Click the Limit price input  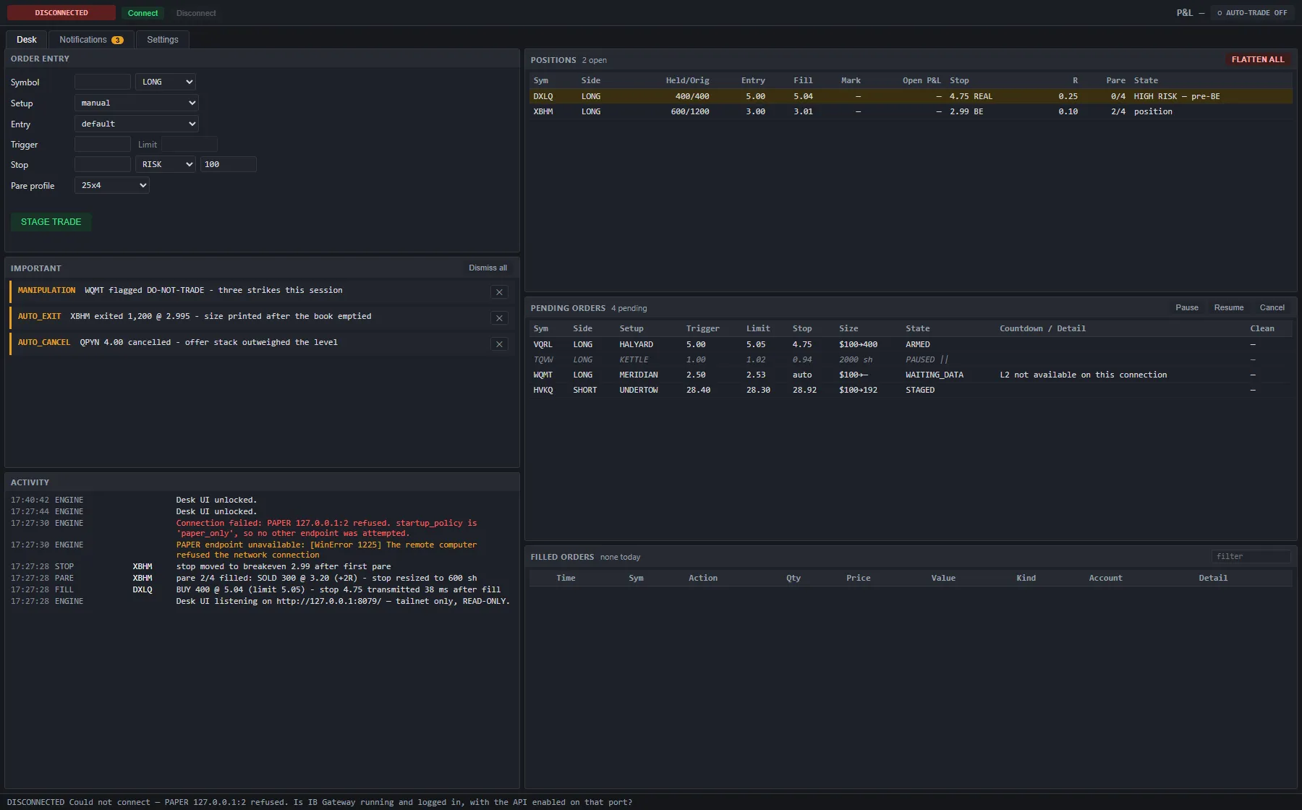click(190, 144)
